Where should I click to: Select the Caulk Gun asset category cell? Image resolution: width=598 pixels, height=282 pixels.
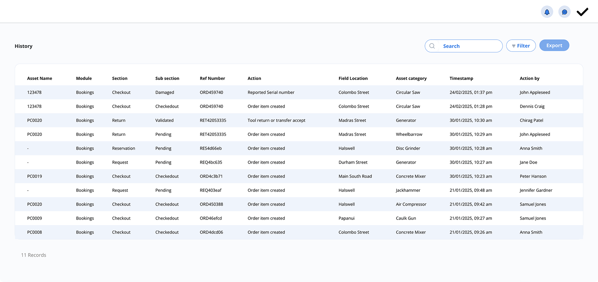(x=406, y=218)
